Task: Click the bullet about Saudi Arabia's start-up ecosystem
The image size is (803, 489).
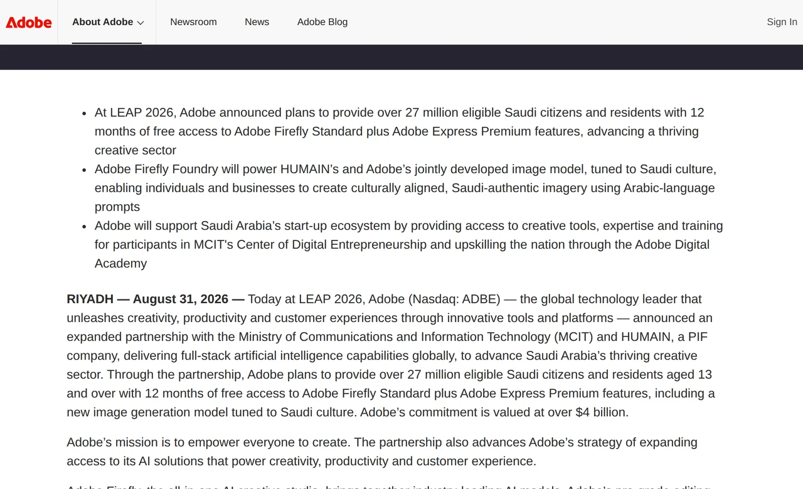Action: (408, 244)
